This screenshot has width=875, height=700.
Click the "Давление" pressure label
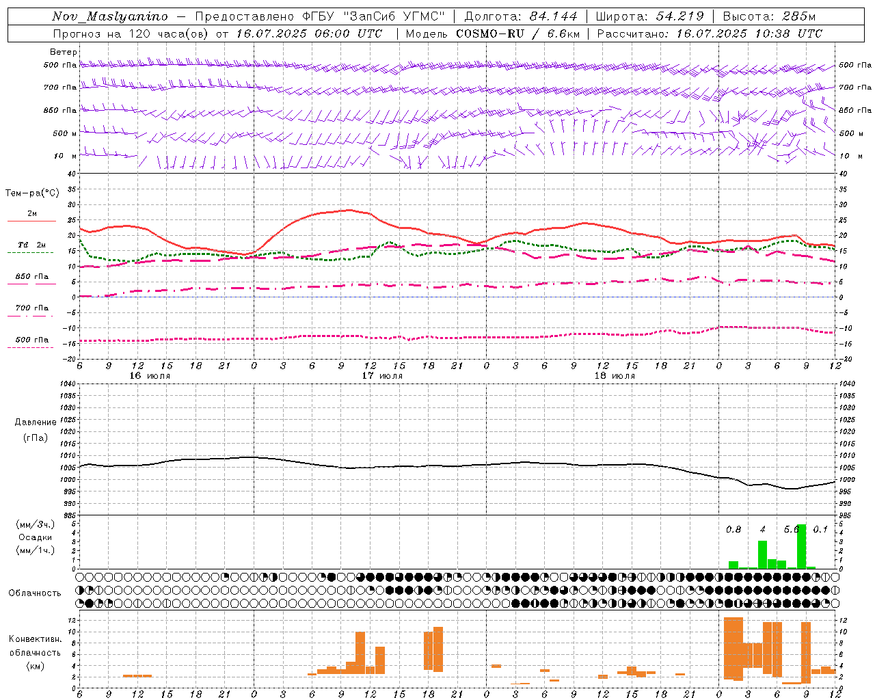[36, 422]
